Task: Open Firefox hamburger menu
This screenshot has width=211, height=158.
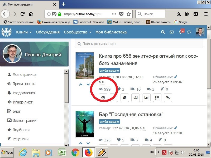Action: (x=206, y=14)
